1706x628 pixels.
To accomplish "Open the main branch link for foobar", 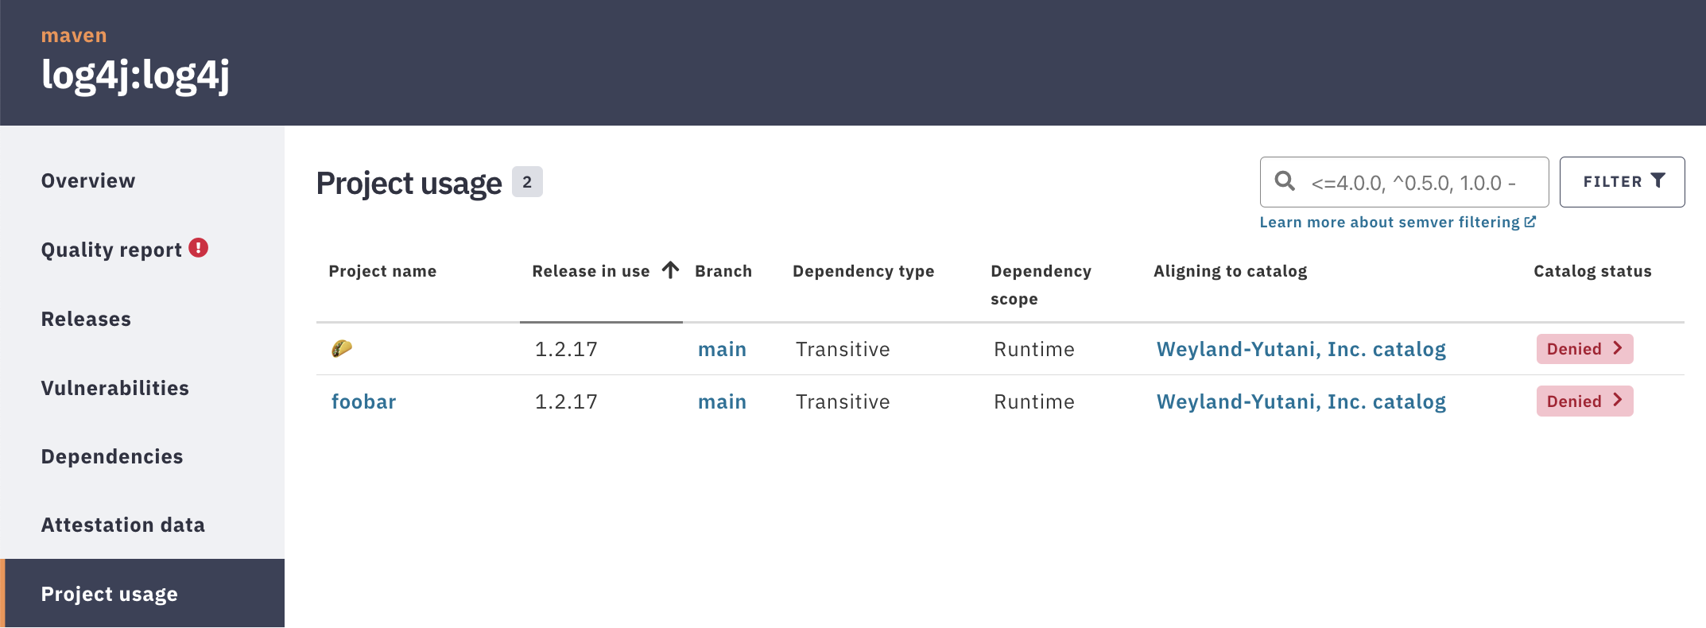I will tap(722, 401).
